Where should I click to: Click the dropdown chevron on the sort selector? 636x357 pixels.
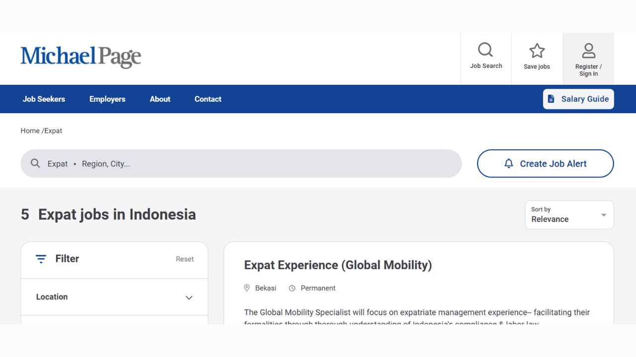coord(604,215)
